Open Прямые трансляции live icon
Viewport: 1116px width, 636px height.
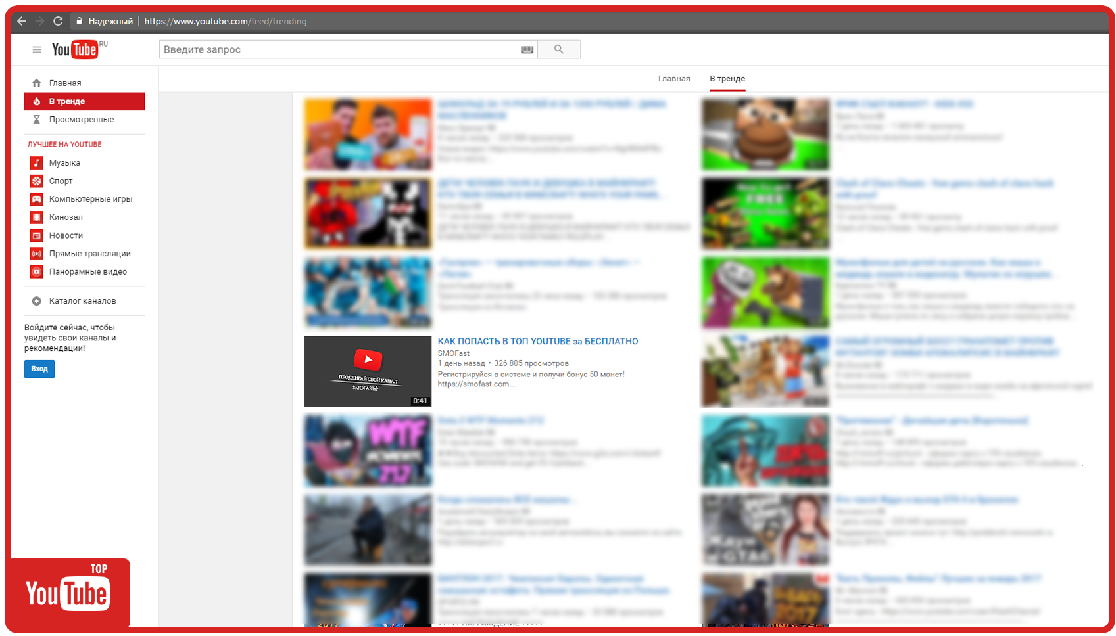click(37, 254)
